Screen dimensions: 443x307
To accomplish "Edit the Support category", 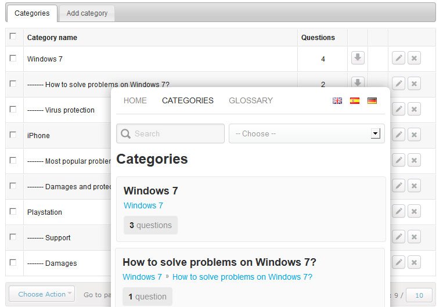I will 398,237.
